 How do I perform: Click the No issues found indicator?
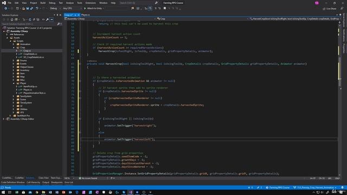(x=88, y=178)
